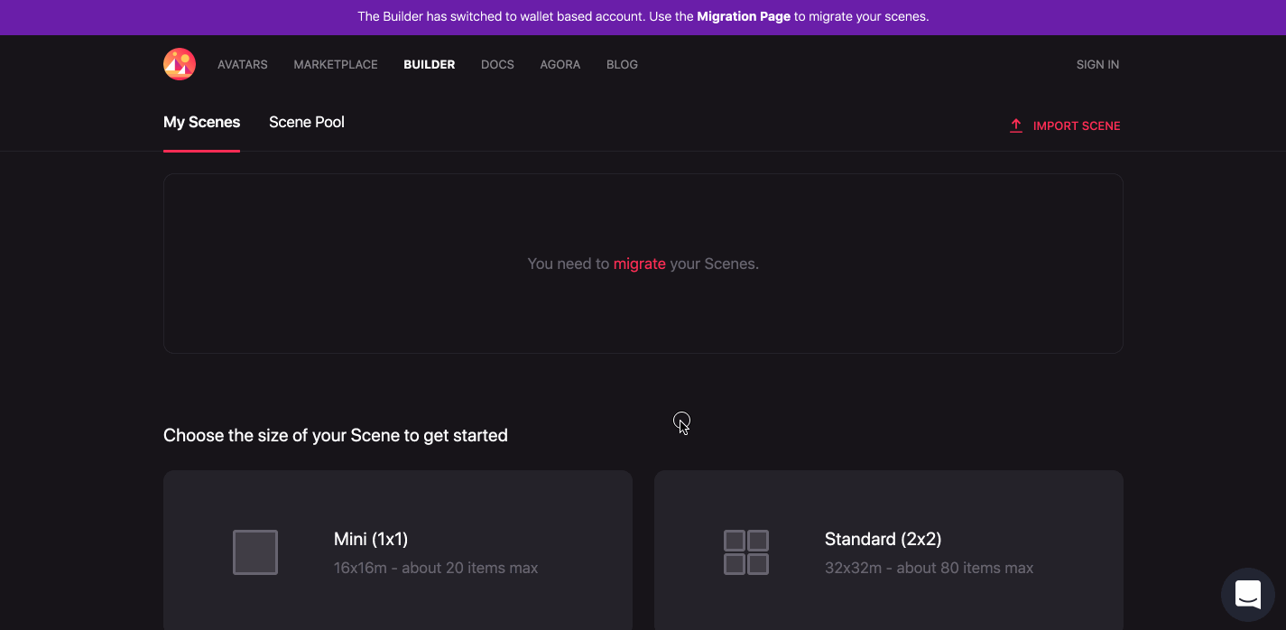Image resolution: width=1286 pixels, height=630 pixels.
Task: Click the upload icon beside Import Scene
Action: point(1015,125)
